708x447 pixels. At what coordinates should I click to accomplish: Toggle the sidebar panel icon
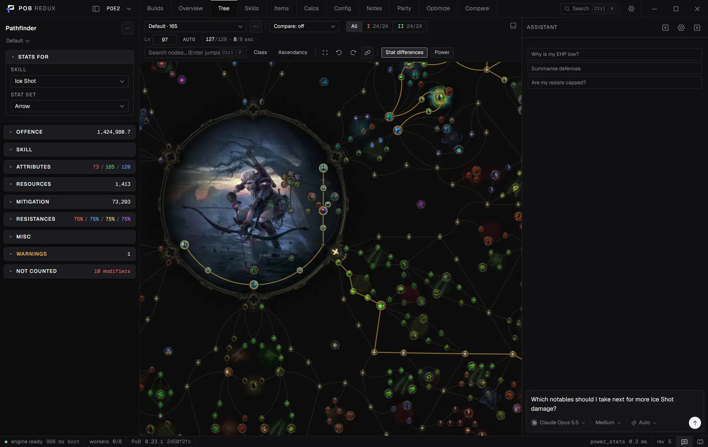(96, 8)
